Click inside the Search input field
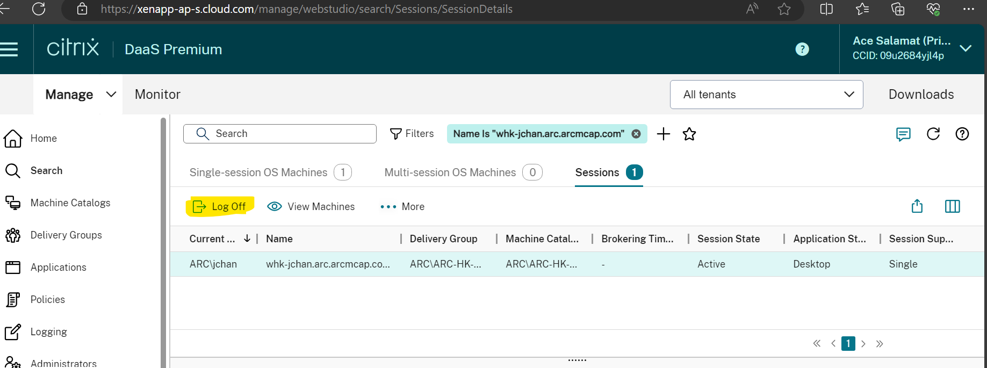 [290, 134]
